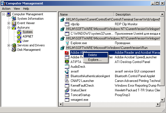Click the KernelFaultCheck window icon
This screenshot has width=166, height=113.
(x=67, y=86)
